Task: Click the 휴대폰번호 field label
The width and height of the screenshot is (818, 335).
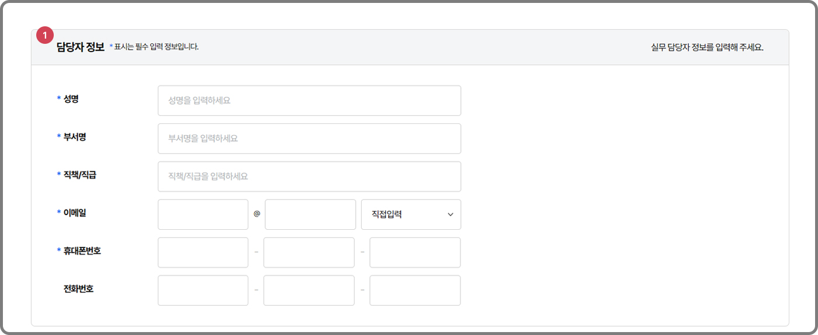Action: tap(82, 250)
